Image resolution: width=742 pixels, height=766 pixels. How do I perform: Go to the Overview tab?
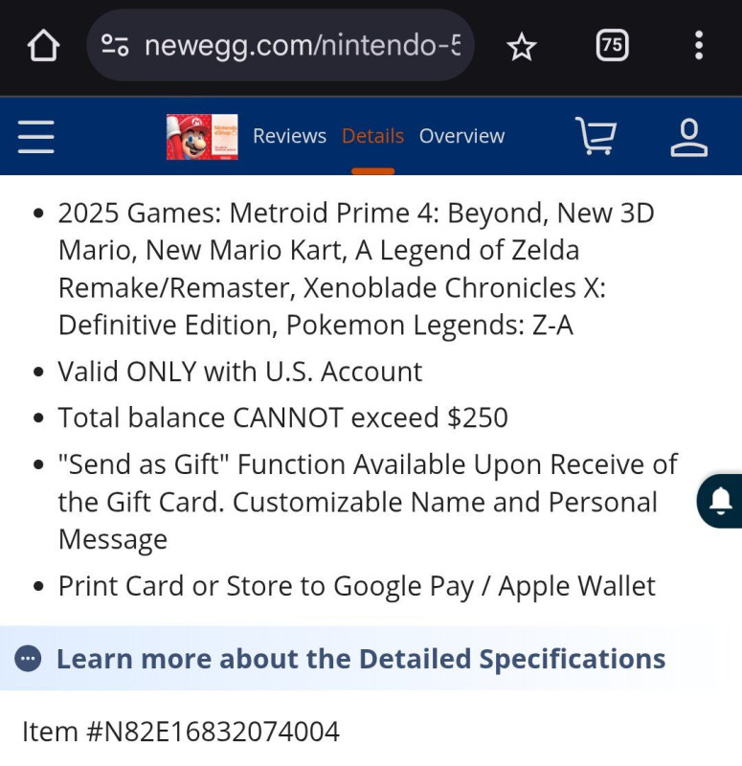461,136
